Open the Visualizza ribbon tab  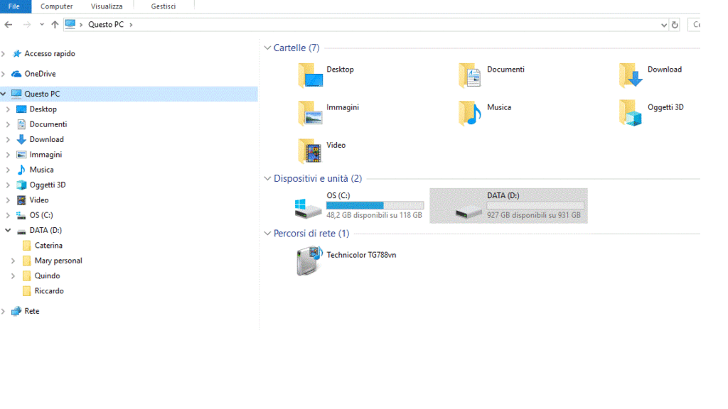[x=107, y=6]
